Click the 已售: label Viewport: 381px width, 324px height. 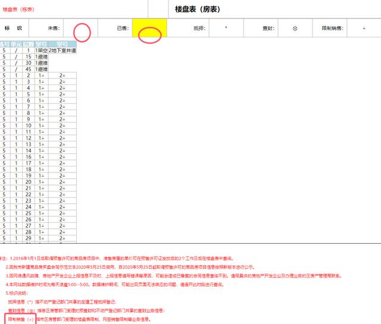pyautogui.click(x=123, y=28)
